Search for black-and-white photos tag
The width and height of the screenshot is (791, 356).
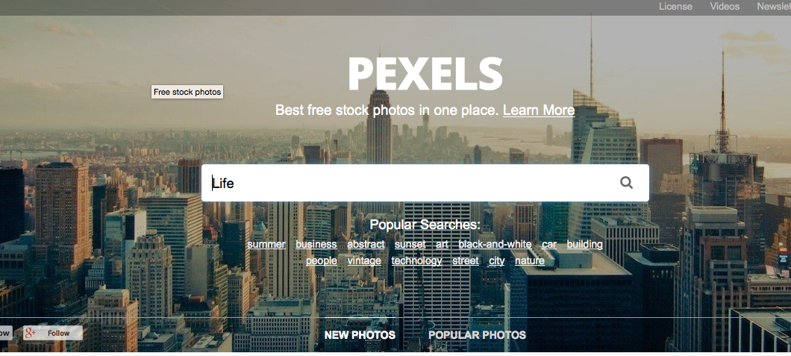tap(495, 244)
